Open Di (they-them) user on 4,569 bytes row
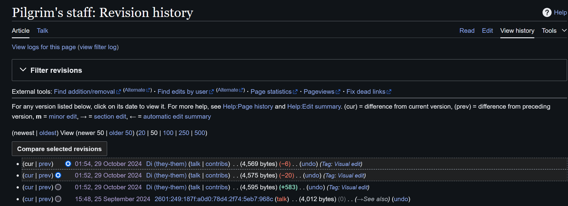 [x=166, y=164]
